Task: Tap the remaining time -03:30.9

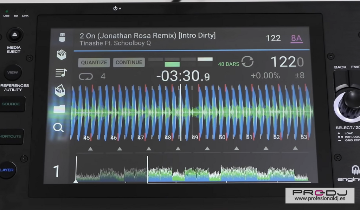Action: click(183, 76)
